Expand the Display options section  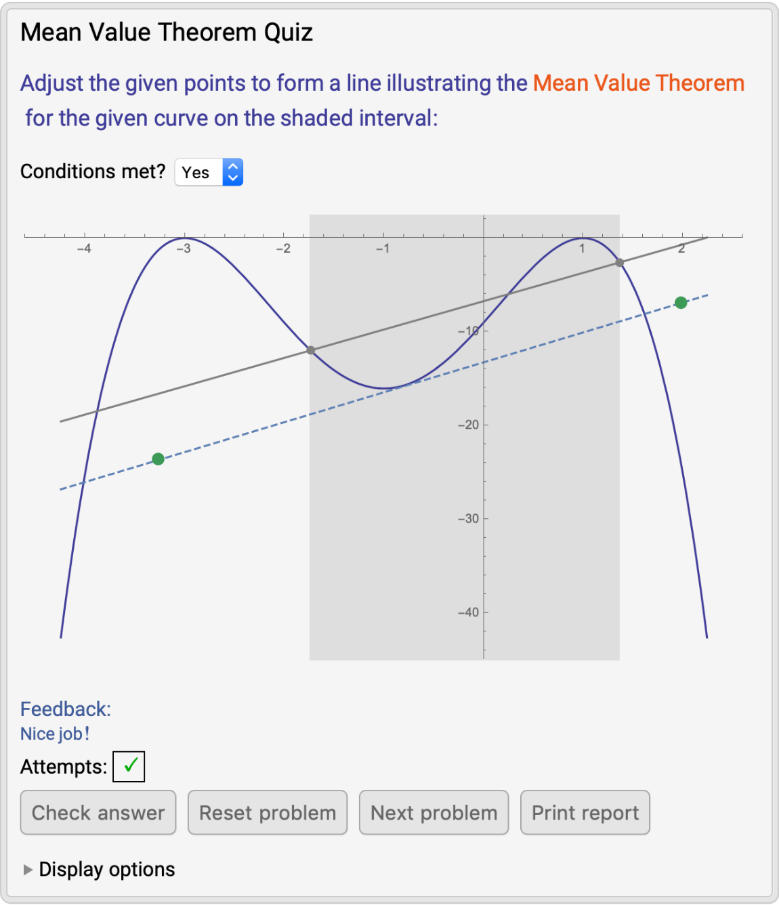coord(28,870)
